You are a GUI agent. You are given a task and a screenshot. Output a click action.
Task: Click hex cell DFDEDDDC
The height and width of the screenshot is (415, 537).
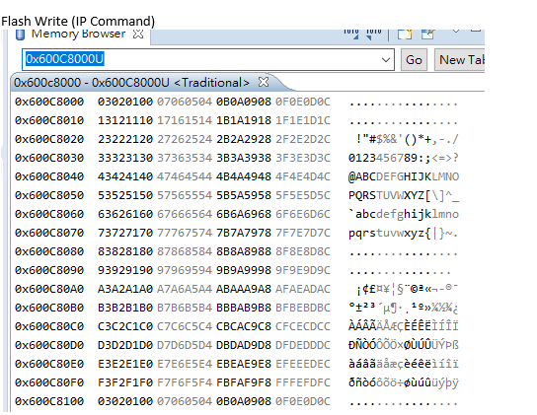[303, 345]
